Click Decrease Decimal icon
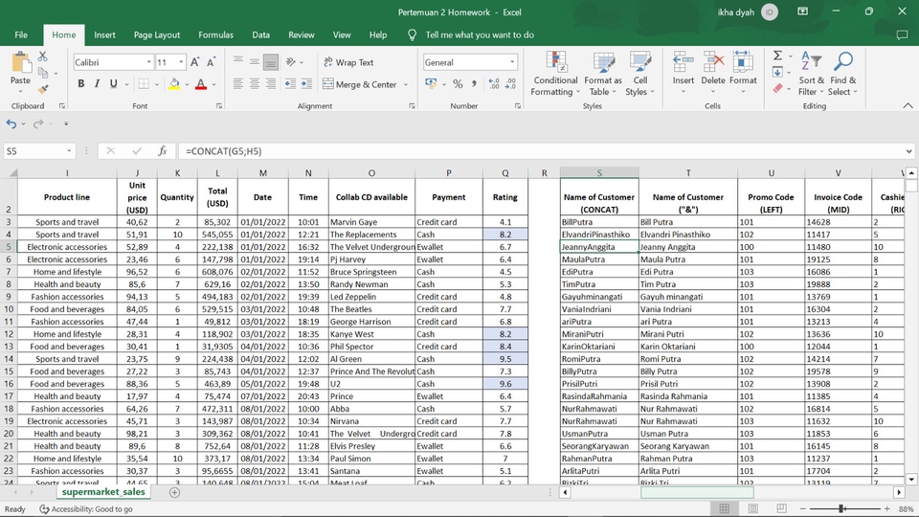Viewport: 919px width, 517px height. point(510,84)
